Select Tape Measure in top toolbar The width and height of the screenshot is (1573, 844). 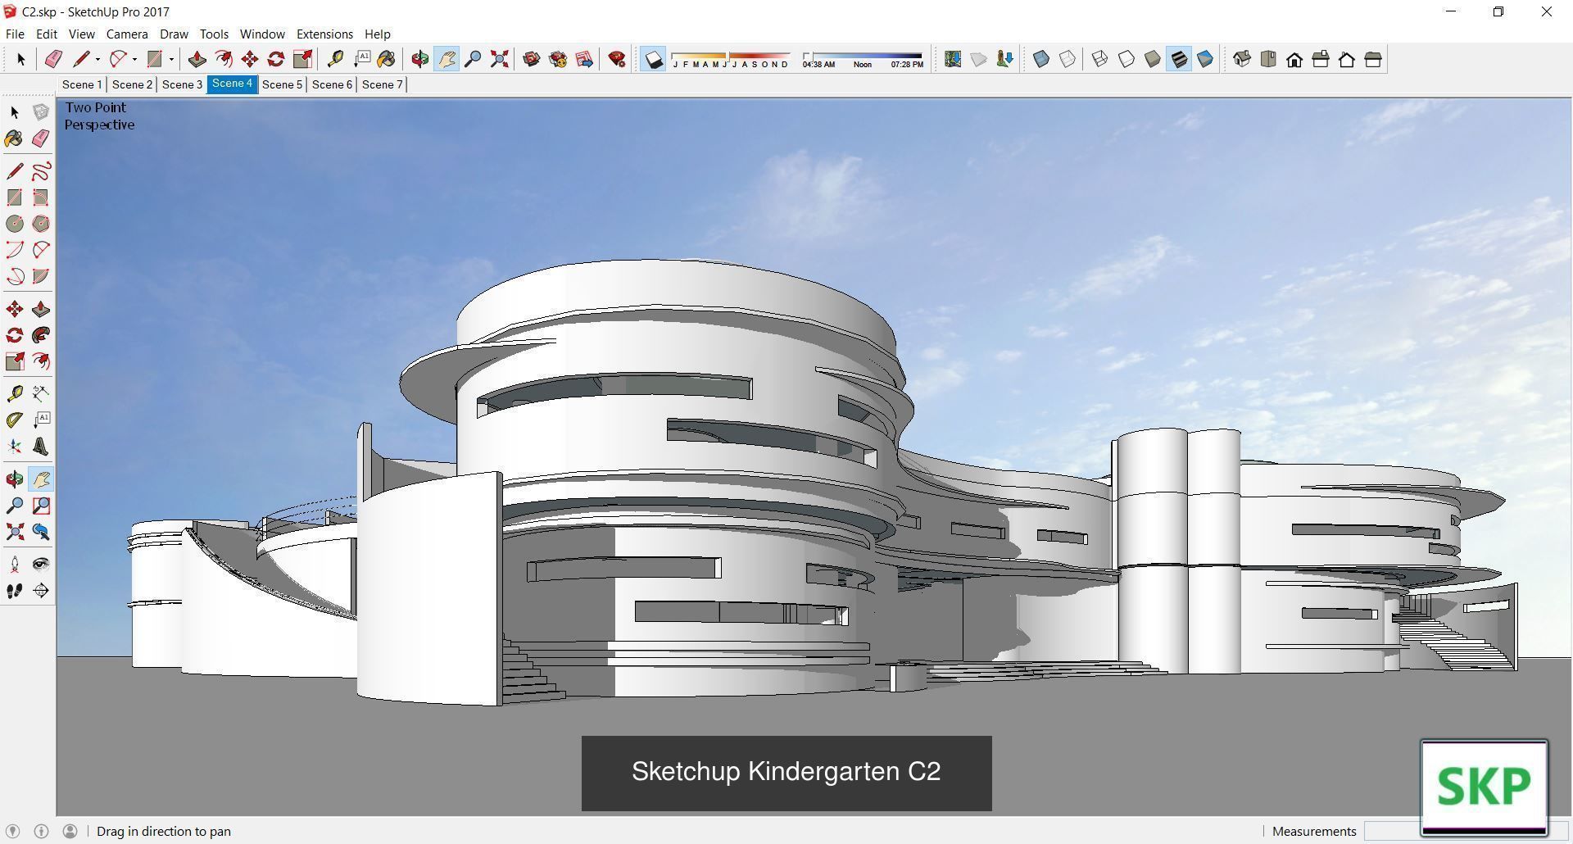click(335, 59)
